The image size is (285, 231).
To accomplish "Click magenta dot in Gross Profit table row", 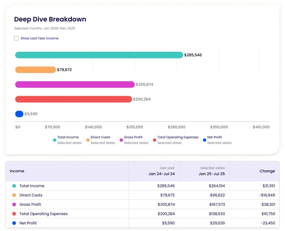I will 14,204.
